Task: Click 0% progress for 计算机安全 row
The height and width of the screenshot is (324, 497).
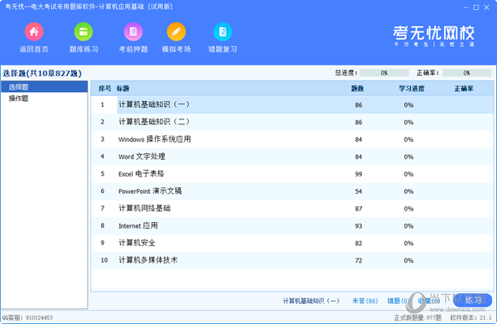Action: point(408,243)
